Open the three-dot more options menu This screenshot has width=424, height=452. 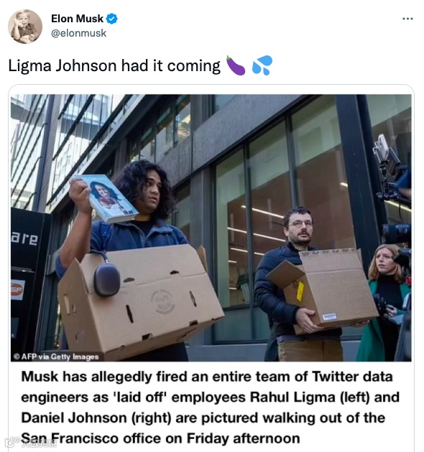click(407, 19)
